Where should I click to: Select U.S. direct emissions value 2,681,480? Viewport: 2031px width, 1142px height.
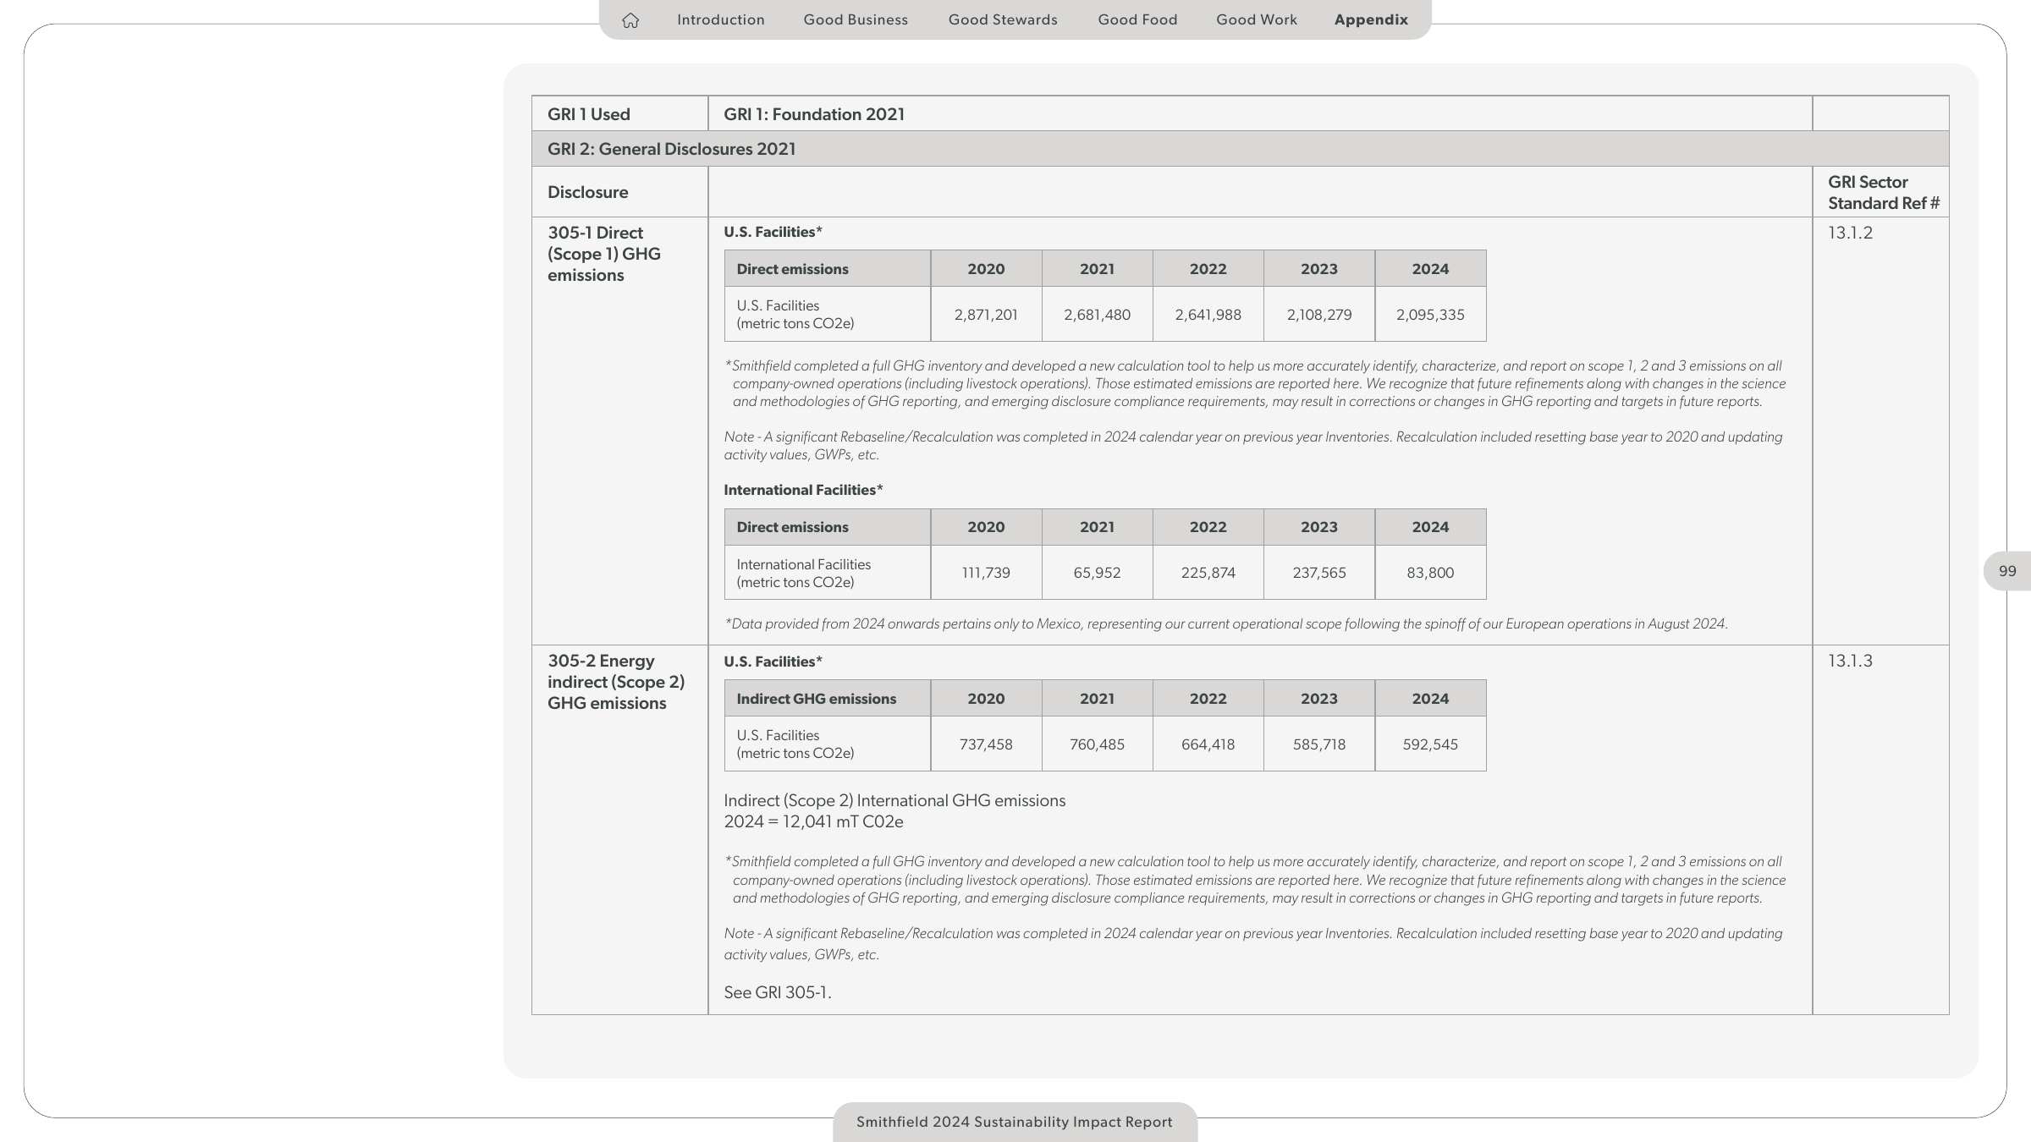(1097, 315)
